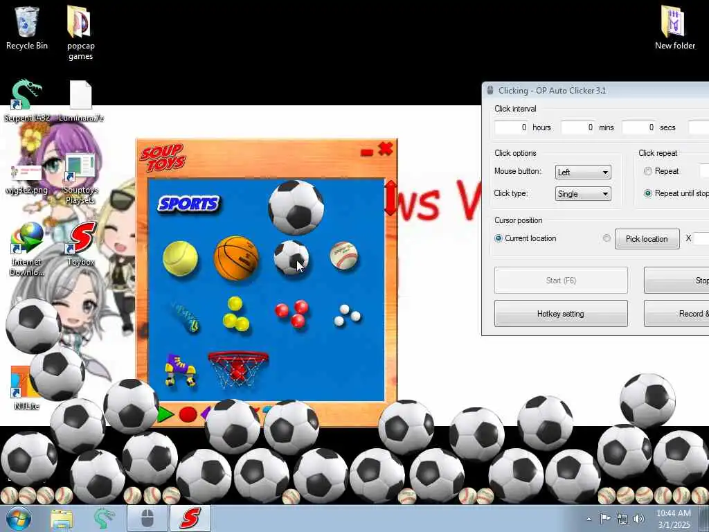The width and height of the screenshot is (709, 532).
Task: Click the red up-down scroll arrow
Action: click(391, 197)
